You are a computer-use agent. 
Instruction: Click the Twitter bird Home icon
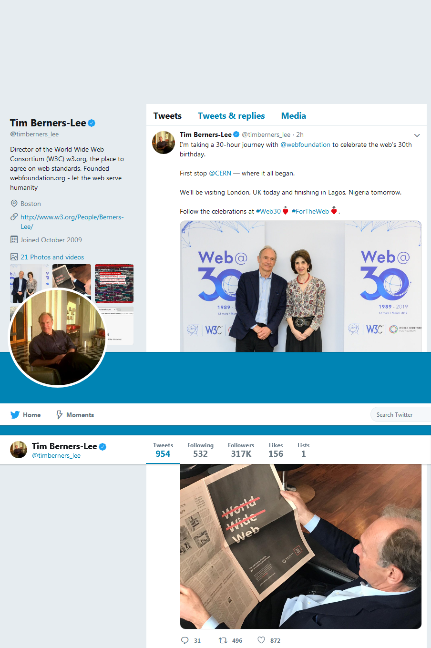[x=15, y=415]
